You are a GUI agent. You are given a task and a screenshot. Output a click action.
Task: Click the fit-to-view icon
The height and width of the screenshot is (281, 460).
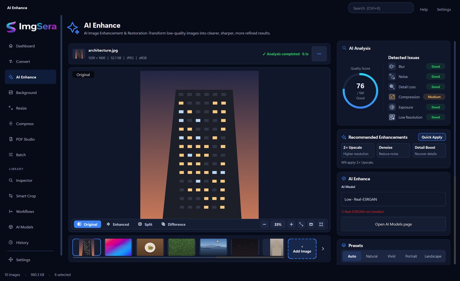point(301,224)
